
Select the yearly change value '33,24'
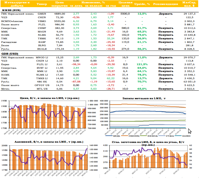(111, 38)
